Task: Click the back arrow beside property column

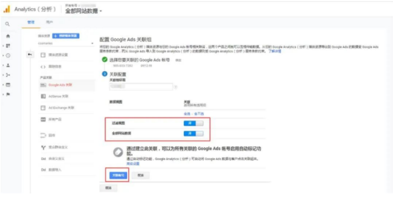Action: tap(30, 55)
